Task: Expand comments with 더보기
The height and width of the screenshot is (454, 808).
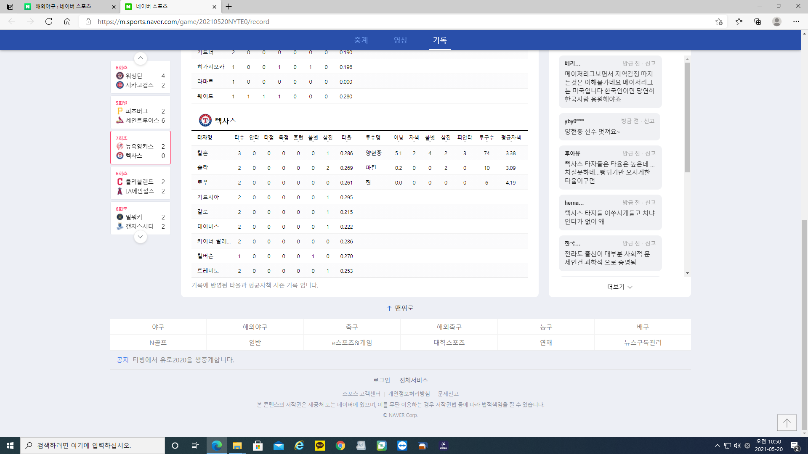Action: pos(620,287)
